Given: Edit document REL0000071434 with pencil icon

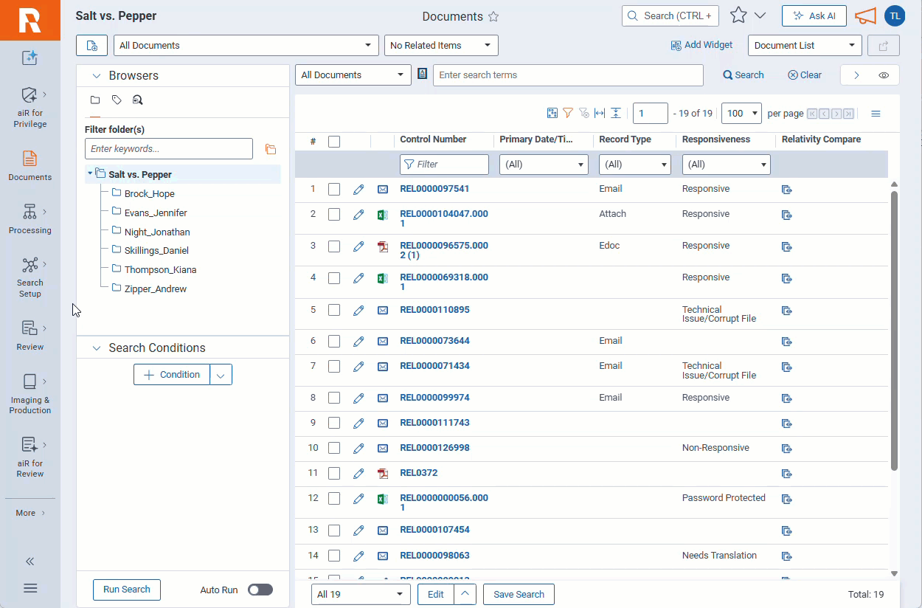Looking at the screenshot, I should [358, 366].
